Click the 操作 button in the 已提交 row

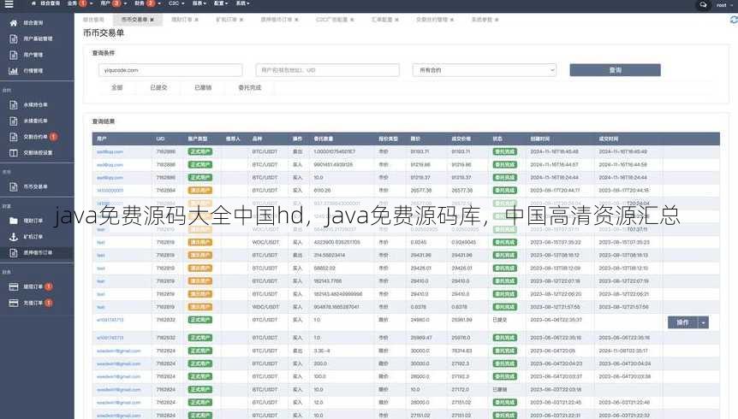(x=682, y=322)
